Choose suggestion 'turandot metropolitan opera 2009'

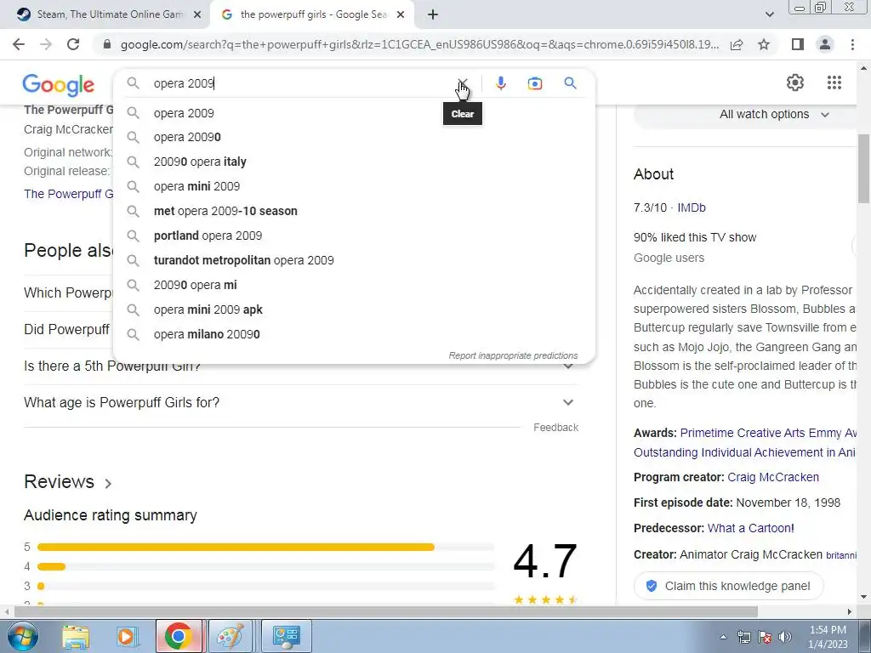354,260
